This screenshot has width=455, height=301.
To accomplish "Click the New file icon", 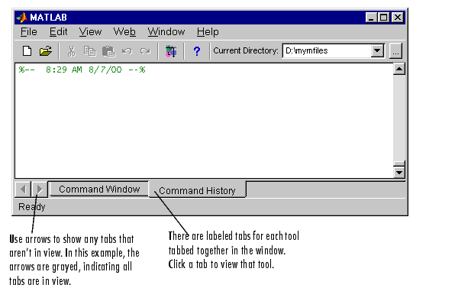I will pyautogui.click(x=27, y=50).
